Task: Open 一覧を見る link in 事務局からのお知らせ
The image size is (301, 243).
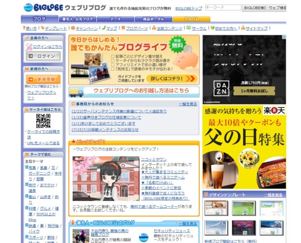Action: (188, 104)
